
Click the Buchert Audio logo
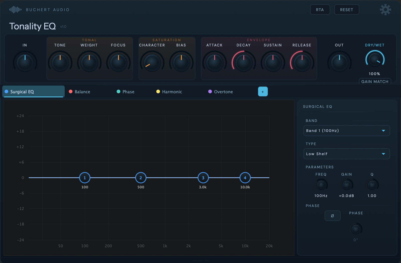pos(39,10)
